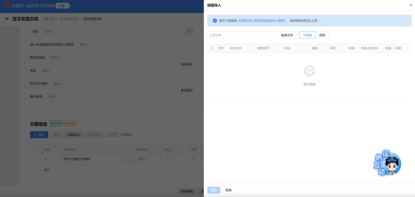Screen dimensions: 415x197
Task: Close the 明细导入 panel with the X
Action: point(410,5)
